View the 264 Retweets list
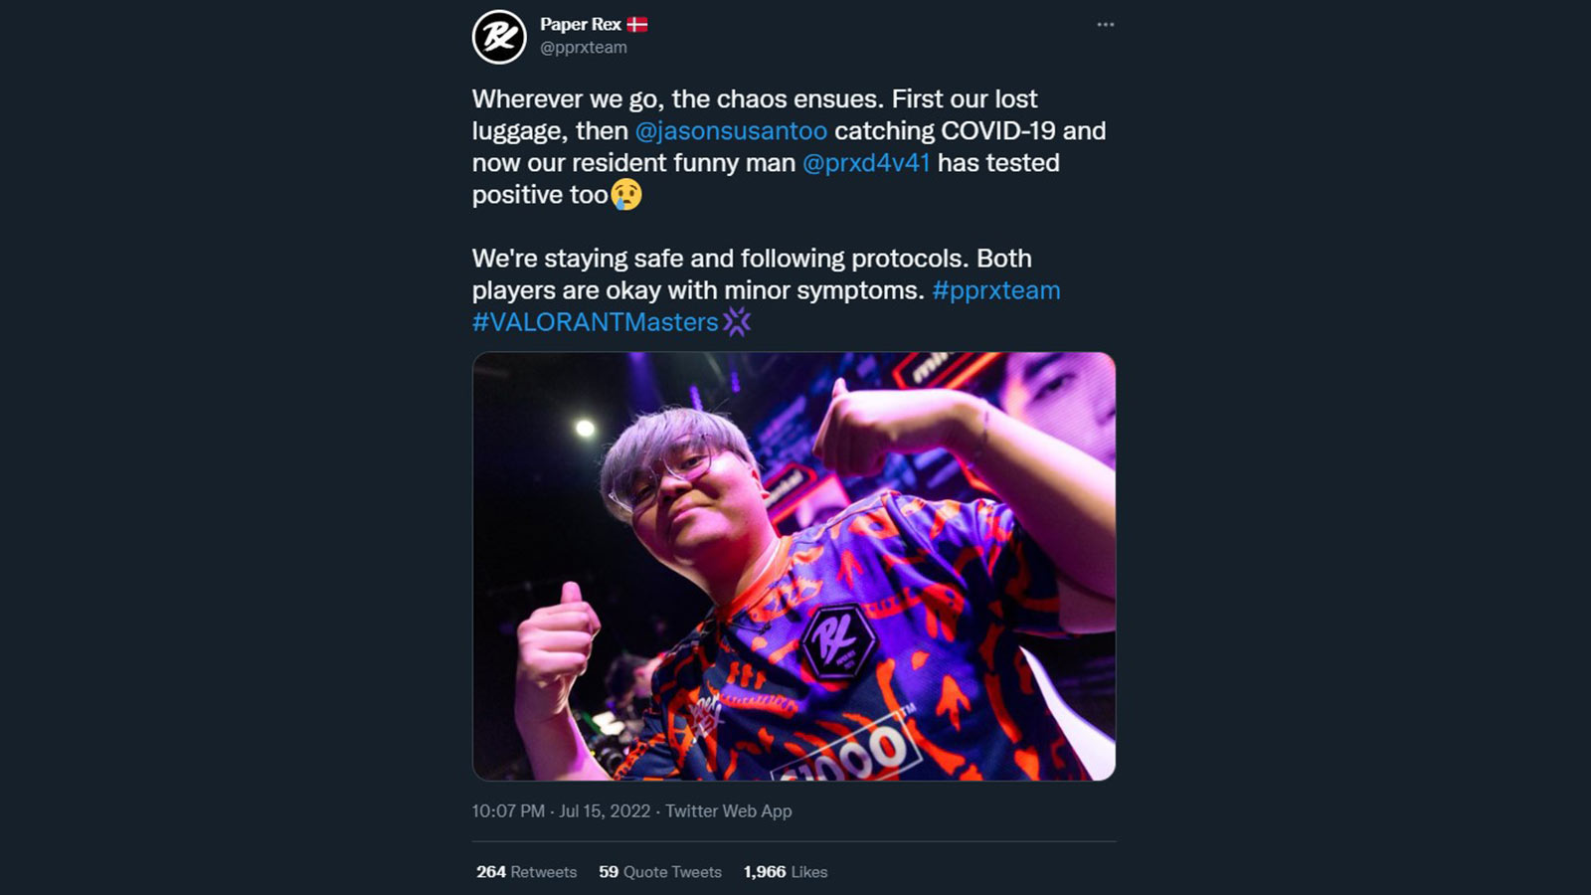1591x895 pixels. pyautogui.click(x=526, y=872)
